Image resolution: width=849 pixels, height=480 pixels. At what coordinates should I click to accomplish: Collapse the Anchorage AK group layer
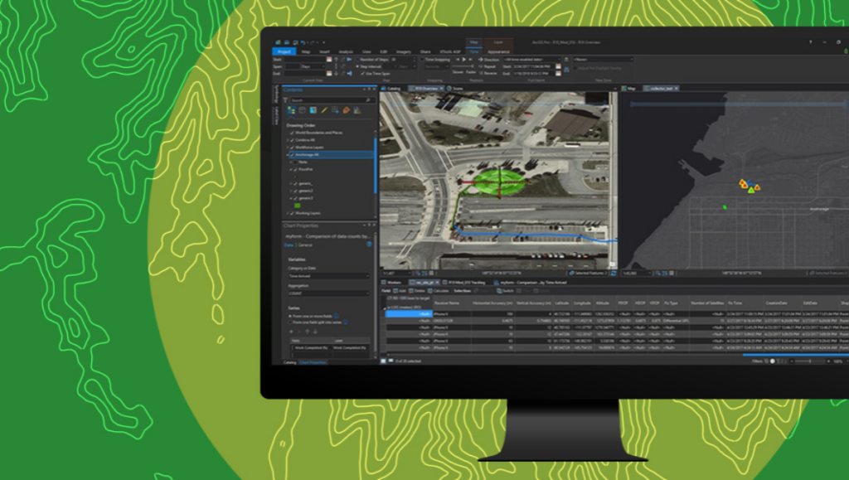coord(288,155)
